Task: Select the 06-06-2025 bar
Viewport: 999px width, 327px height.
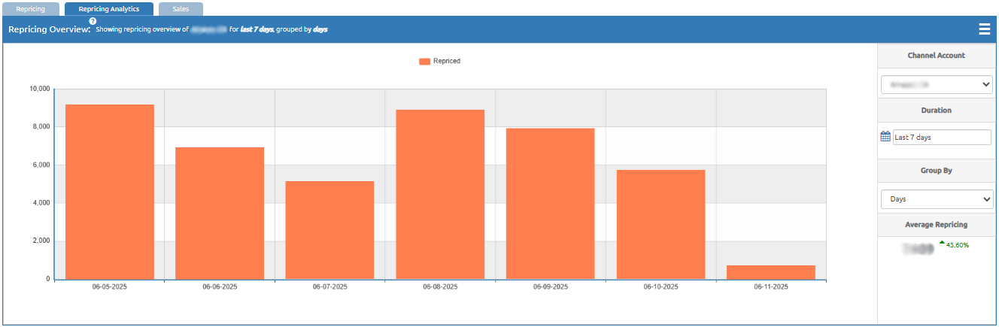Action: click(220, 213)
